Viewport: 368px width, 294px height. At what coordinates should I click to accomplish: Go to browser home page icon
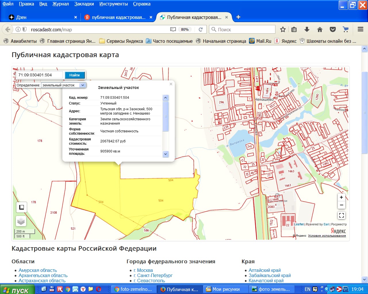[x=320, y=29]
